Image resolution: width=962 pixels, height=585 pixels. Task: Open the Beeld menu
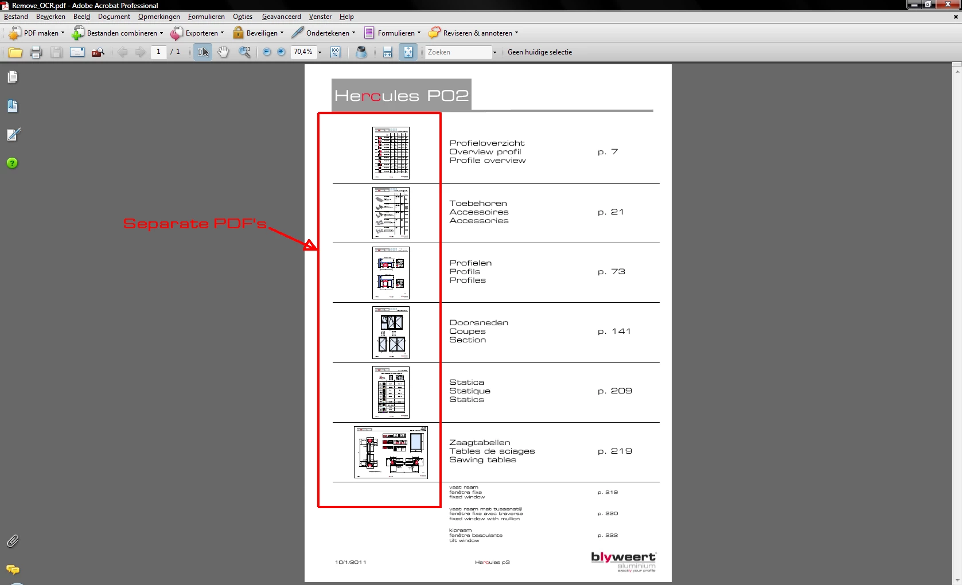coord(81,17)
